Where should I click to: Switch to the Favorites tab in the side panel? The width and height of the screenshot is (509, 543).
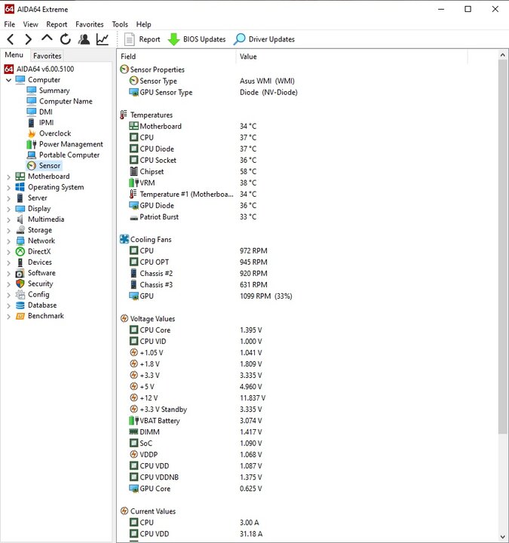[x=47, y=56]
